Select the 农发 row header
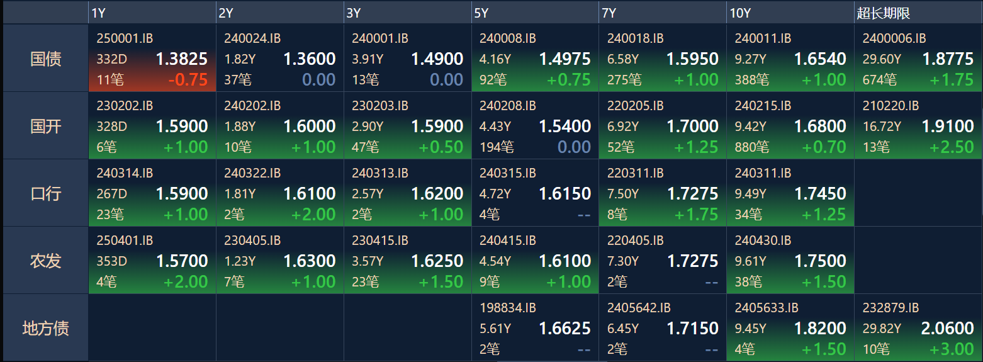The width and height of the screenshot is (983, 362). (x=45, y=261)
